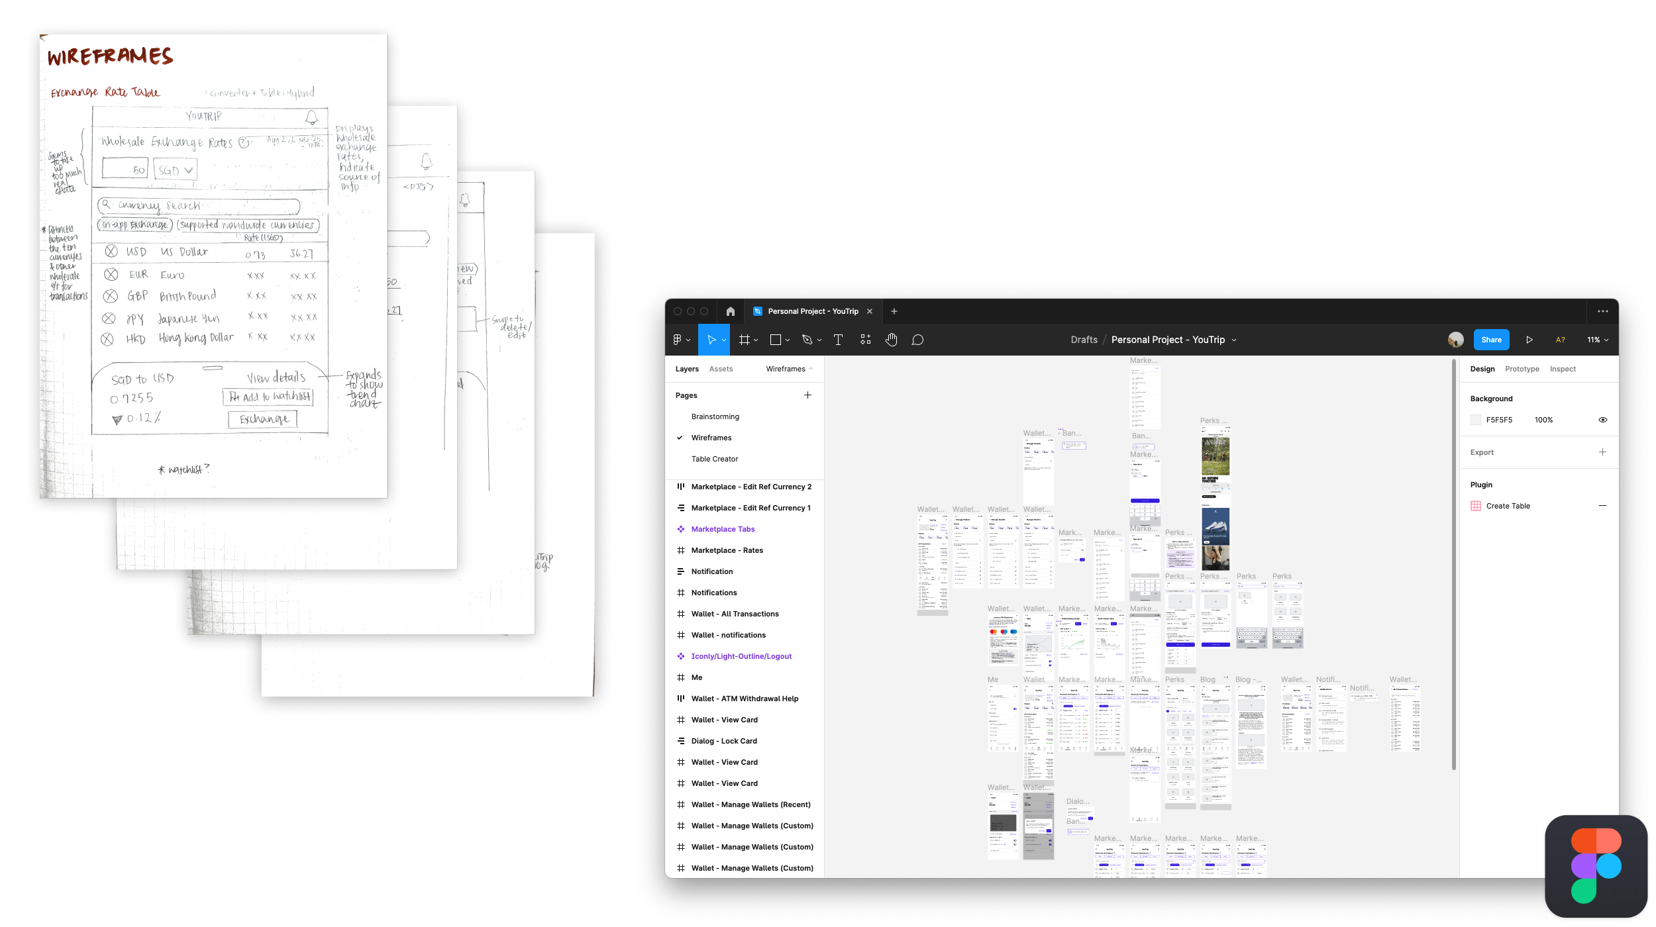Click the Add Comment tool

coord(917,340)
